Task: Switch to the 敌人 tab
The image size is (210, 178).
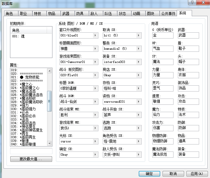Action: point(96,14)
